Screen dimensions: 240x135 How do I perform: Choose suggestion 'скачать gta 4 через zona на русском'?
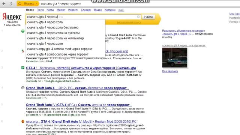pos(66,33)
